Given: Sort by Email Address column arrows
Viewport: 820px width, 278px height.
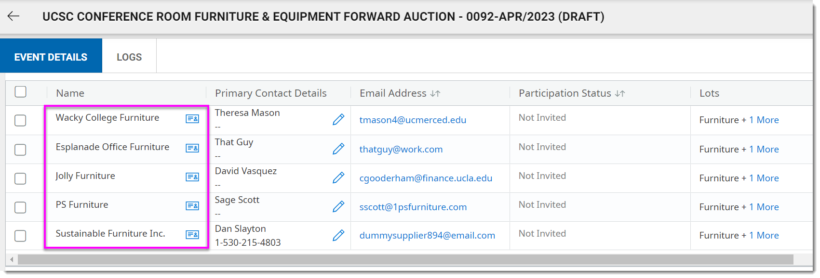Looking at the screenshot, I should [435, 94].
